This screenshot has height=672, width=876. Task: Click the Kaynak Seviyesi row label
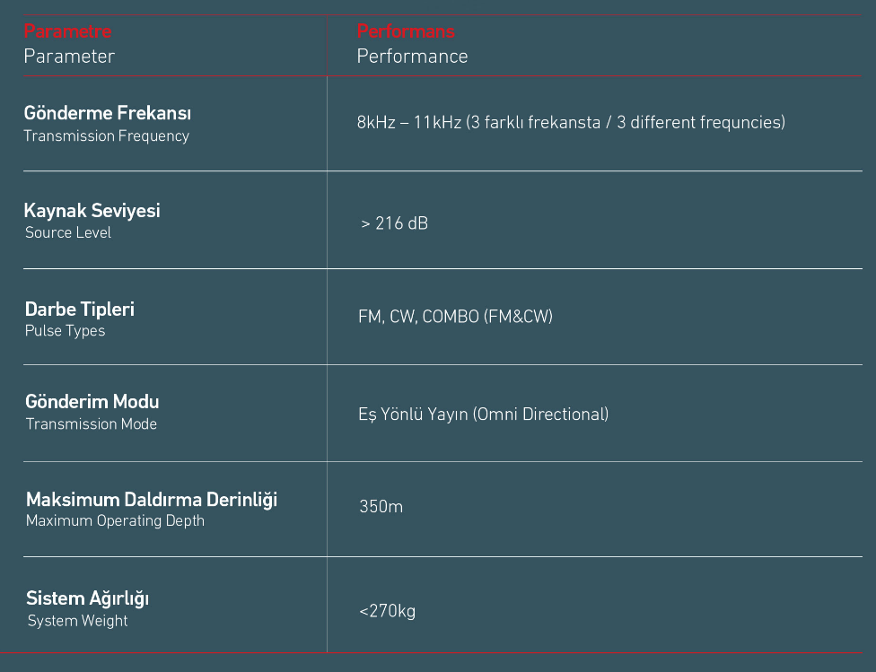(92, 211)
